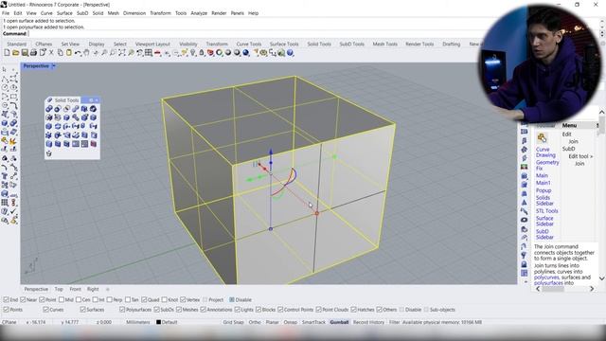Click the blue Render sphere icon
The height and width of the screenshot is (341, 606).
(245, 53)
